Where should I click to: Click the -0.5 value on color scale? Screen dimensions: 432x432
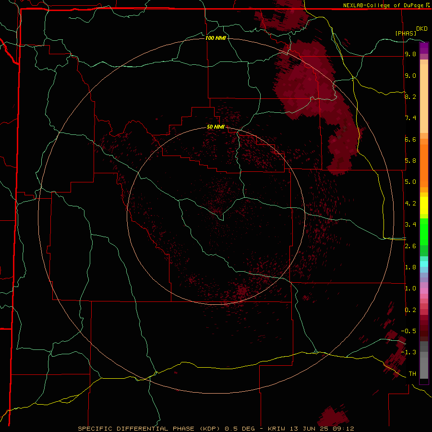click(408, 331)
